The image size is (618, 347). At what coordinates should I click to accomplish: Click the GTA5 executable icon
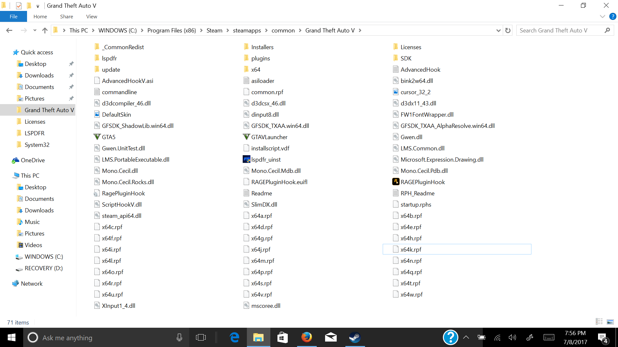[97, 137]
